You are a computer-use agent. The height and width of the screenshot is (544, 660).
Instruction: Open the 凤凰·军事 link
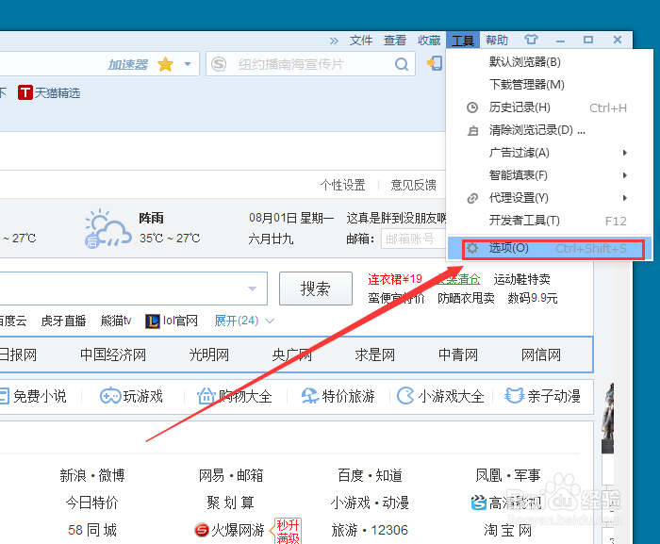pos(508,475)
